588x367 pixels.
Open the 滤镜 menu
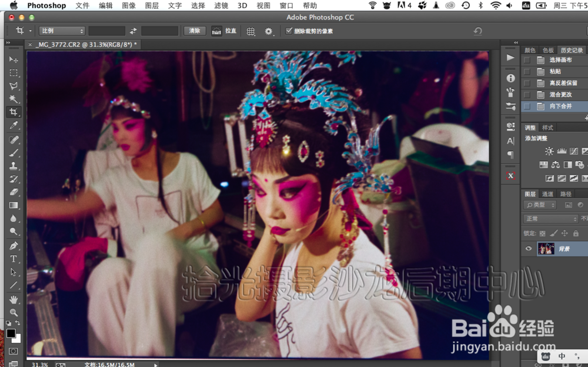(x=221, y=6)
